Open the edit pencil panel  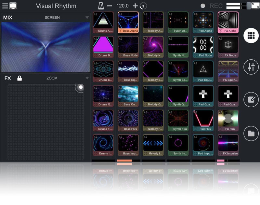pos(251,100)
